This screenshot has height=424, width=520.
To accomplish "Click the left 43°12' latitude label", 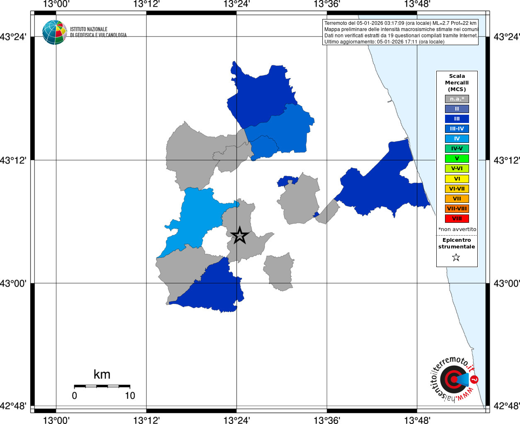I will [13, 160].
